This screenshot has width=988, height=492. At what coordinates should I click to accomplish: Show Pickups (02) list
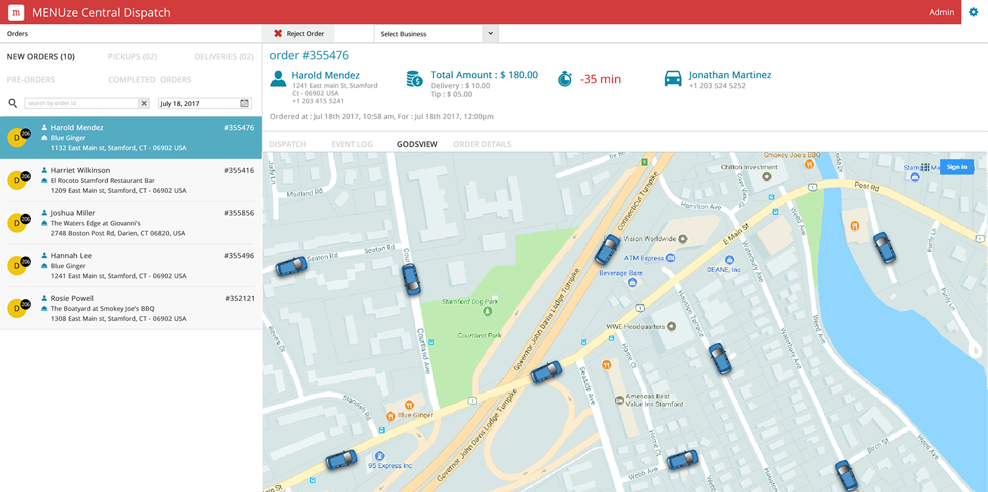[132, 57]
